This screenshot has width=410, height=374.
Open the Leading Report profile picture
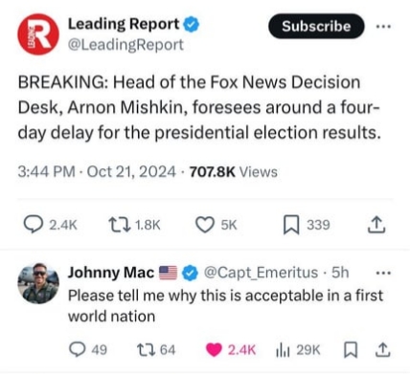[38, 34]
